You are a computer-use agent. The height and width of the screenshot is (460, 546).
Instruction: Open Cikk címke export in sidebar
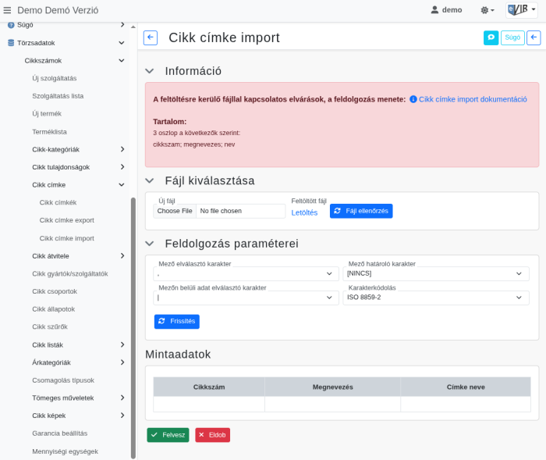[66, 220]
